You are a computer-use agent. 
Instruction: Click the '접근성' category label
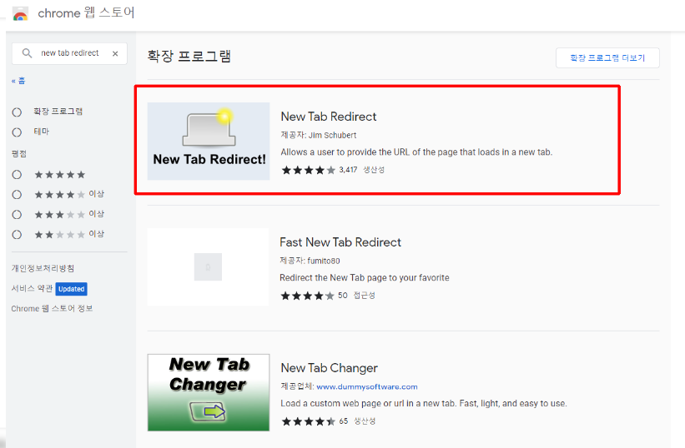click(365, 296)
